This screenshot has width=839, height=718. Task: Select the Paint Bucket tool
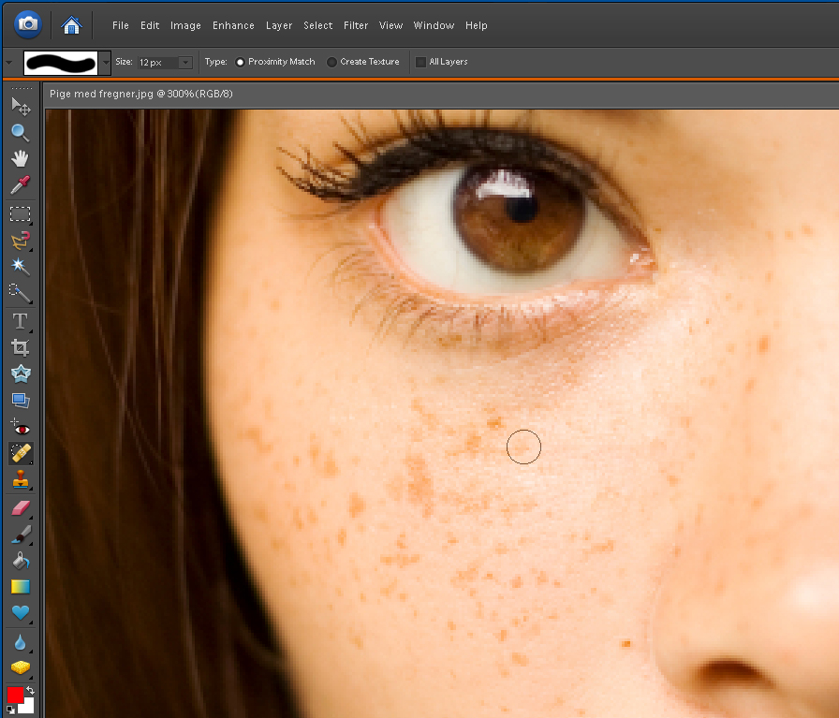(x=20, y=561)
